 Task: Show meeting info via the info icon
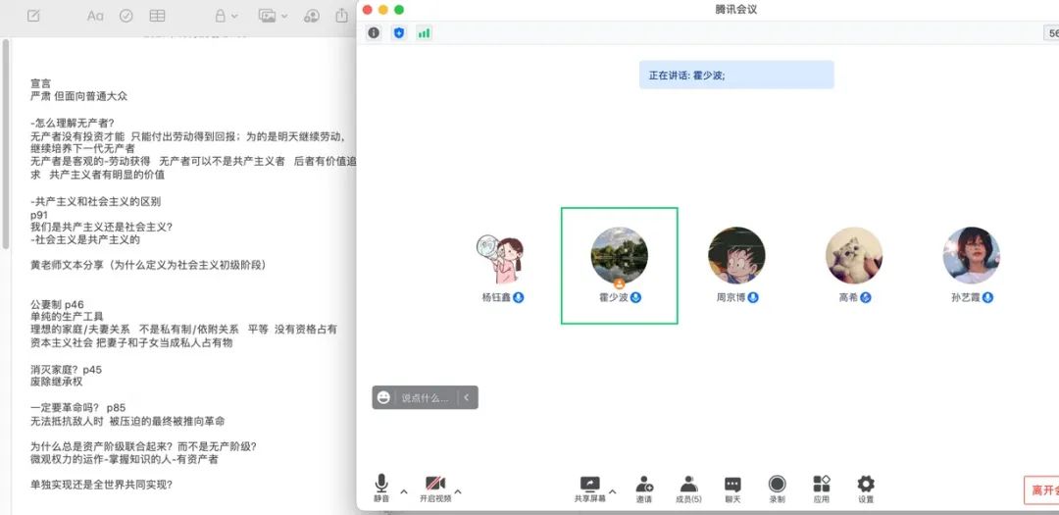374,33
